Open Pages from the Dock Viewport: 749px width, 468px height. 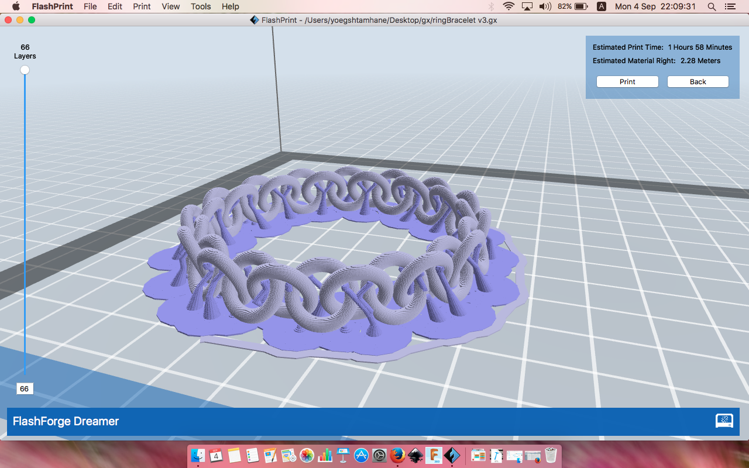270,455
